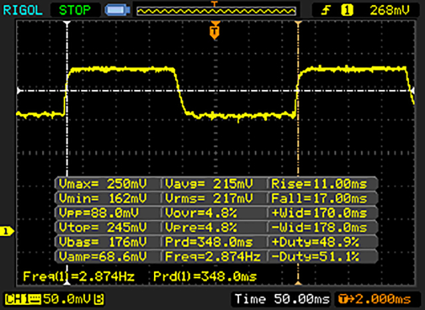Click the Rise=11.00ms measurement
The height and width of the screenshot is (310, 425).
coord(319,184)
